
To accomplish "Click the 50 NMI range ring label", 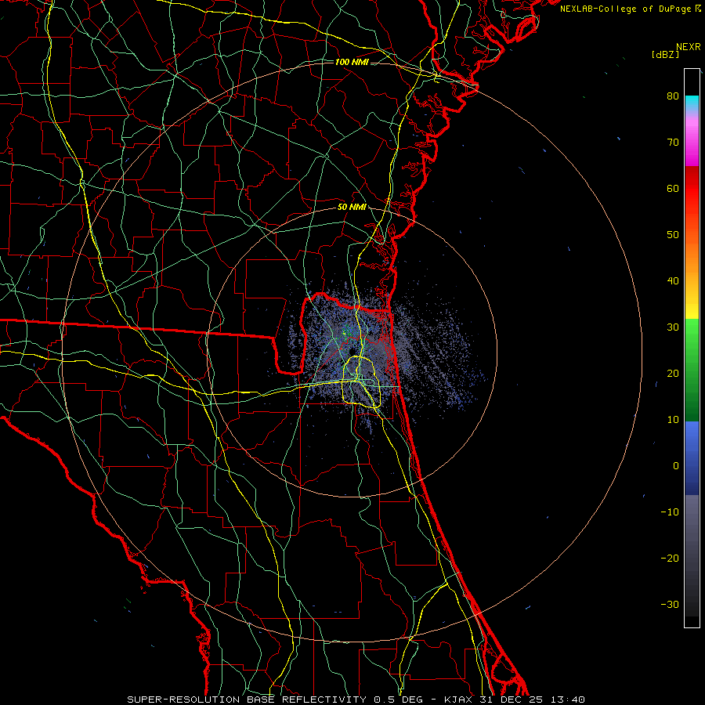I will pyautogui.click(x=352, y=208).
